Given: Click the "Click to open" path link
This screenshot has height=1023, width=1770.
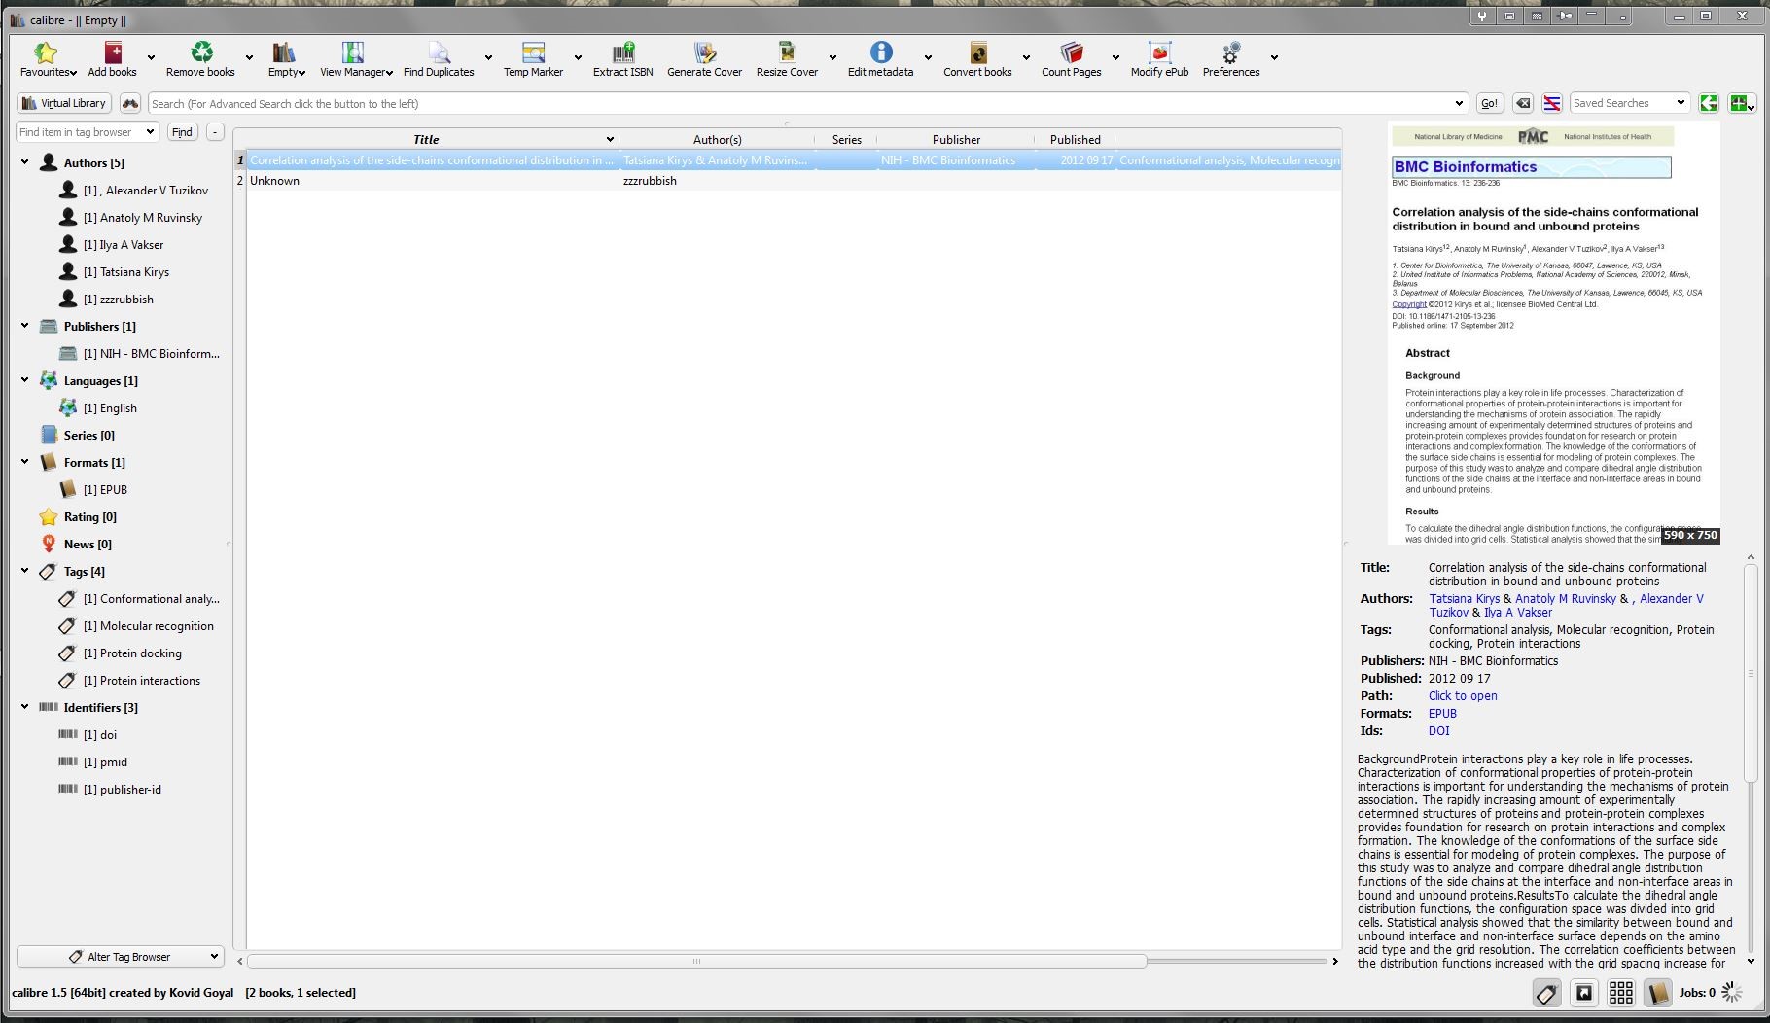Looking at the screenshot, I should click(1463, 696).
